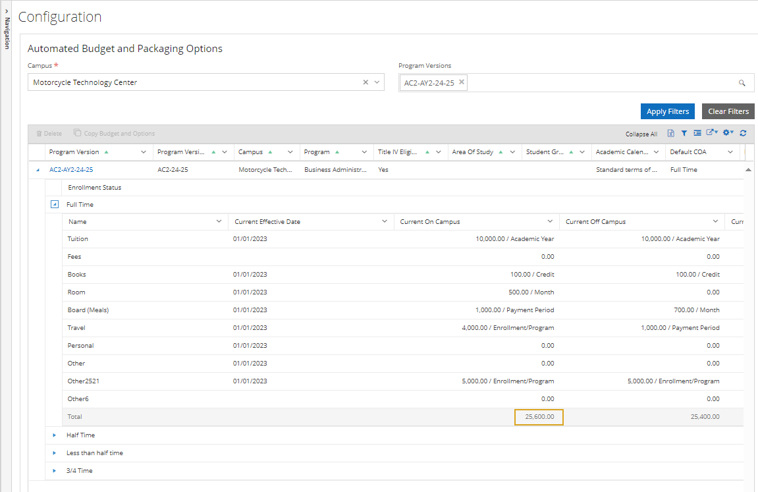Open the Current On Campus column menu

[x=550, y=222]
